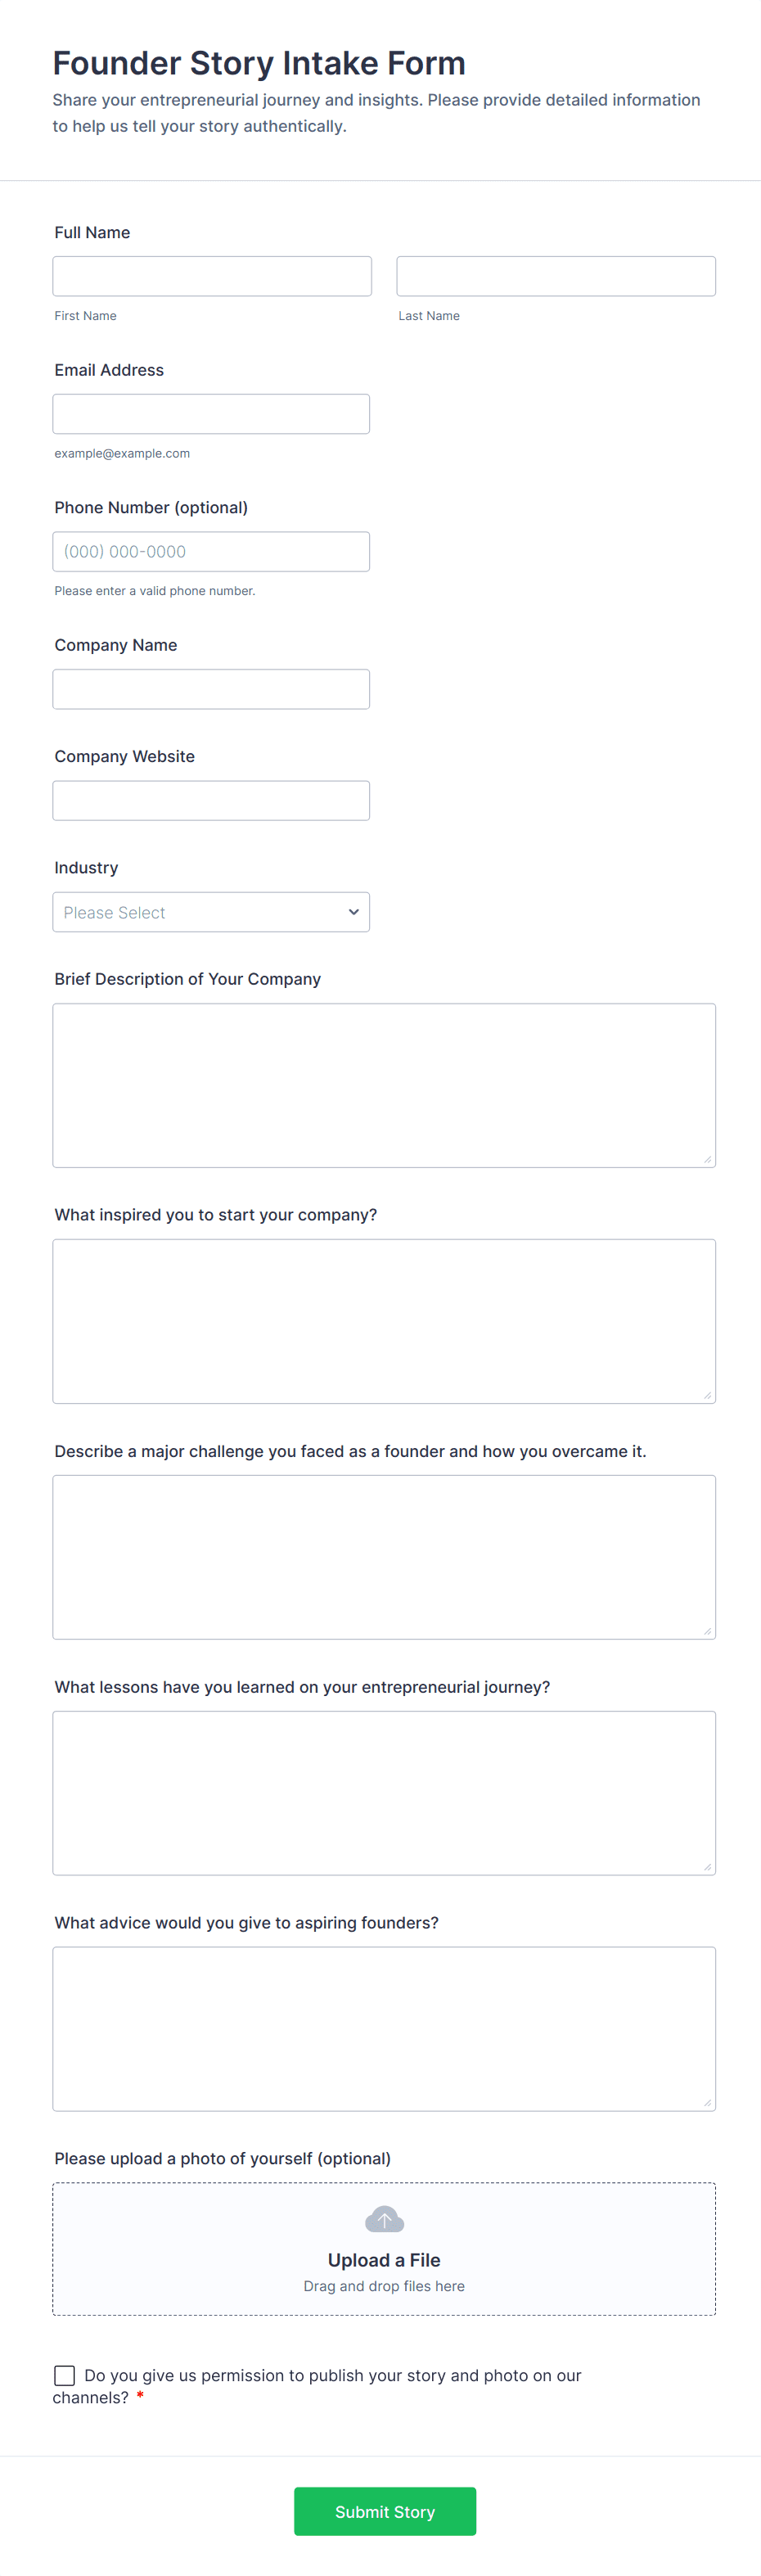Click resize handle of major challenge textarea

tap(707, 1631)
